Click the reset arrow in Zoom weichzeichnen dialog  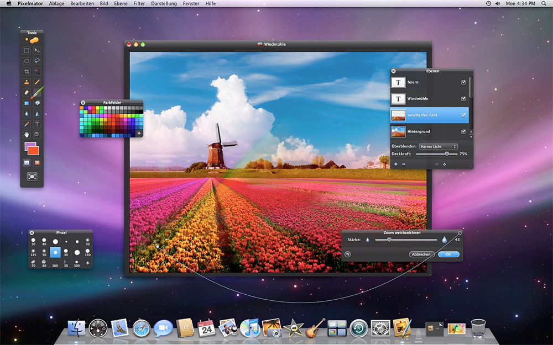coord(347,254)
